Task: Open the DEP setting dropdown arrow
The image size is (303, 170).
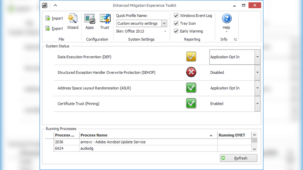Action: tap(257, 57)
